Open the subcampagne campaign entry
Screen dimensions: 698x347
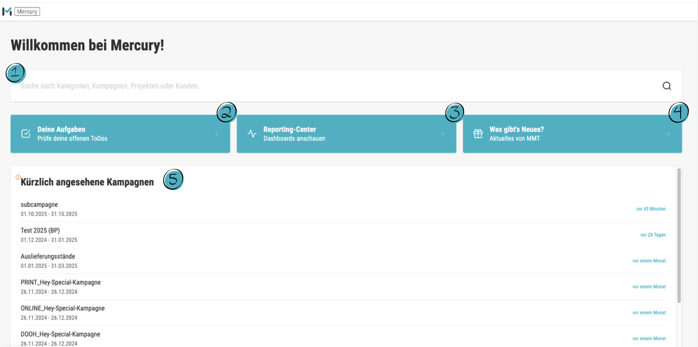tap(39, 205)
